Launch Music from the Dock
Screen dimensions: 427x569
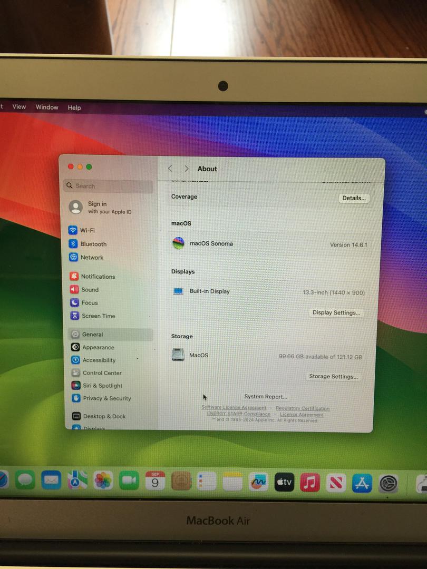[310, 483]
